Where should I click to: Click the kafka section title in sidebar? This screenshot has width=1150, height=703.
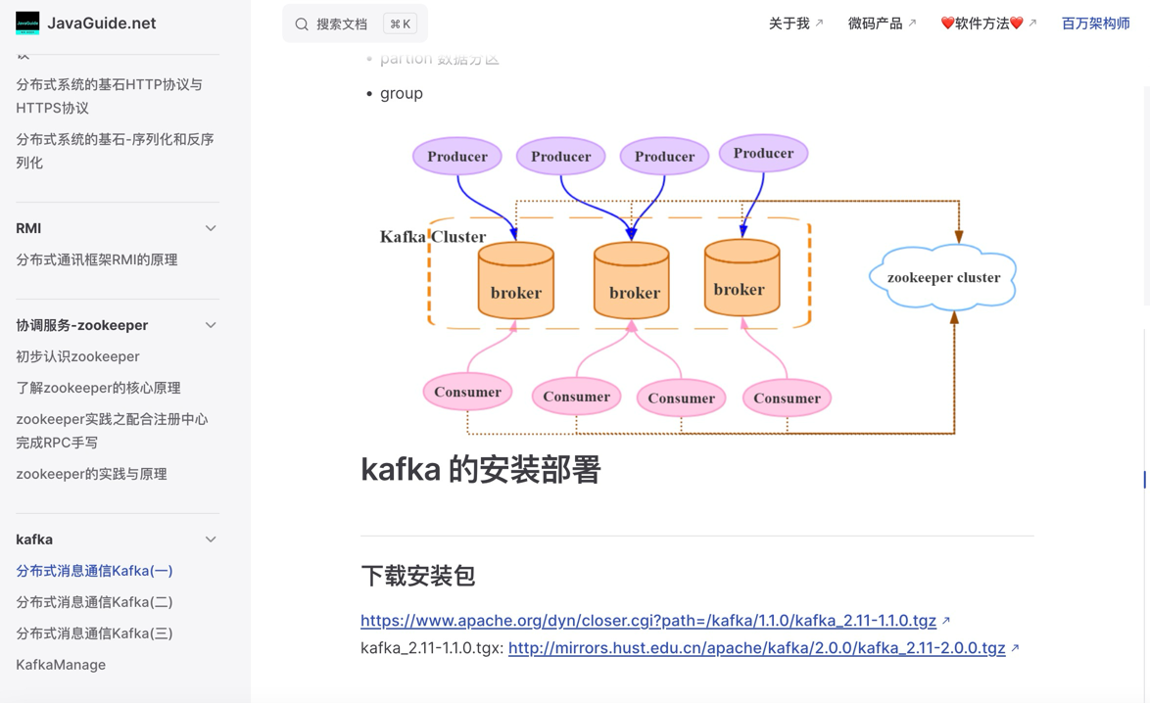[34, 539]
